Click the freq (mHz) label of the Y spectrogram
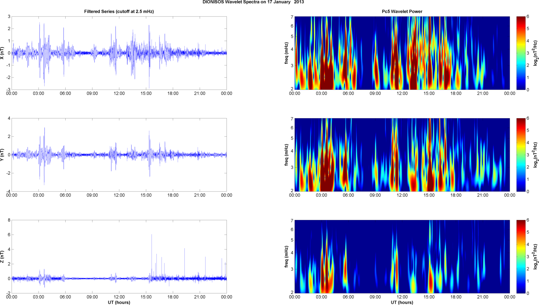This screenshot has width=539, height=305. click(286, 155)
